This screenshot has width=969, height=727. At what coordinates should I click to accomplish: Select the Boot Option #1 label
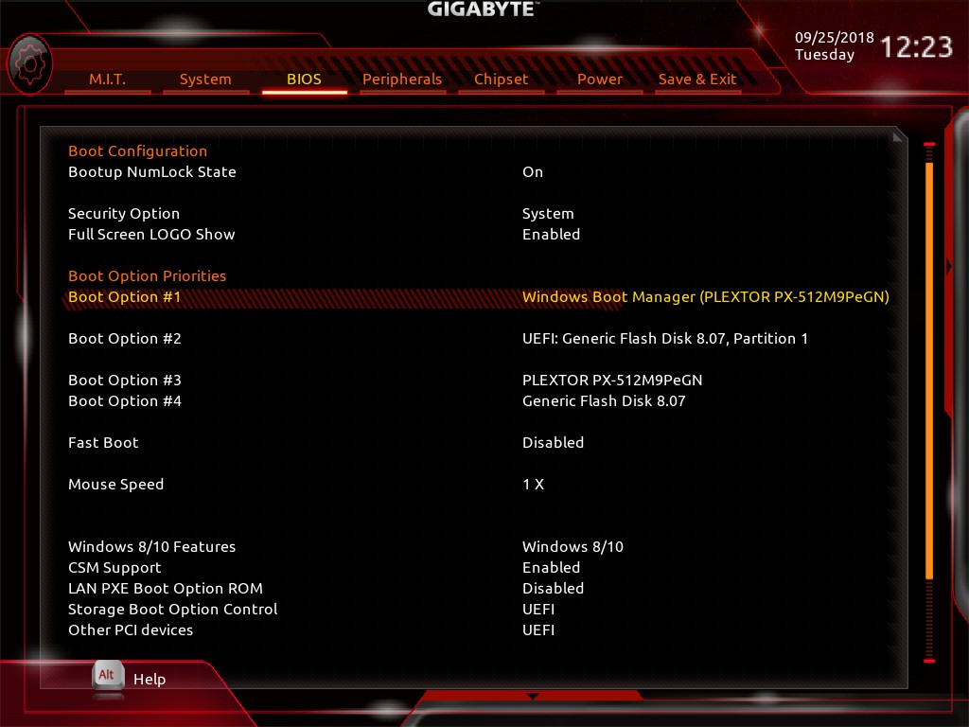[x=124, y=296]
